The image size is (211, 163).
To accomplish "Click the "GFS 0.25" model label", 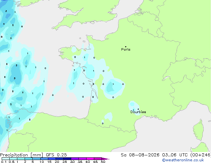I will tap(56, 155).
